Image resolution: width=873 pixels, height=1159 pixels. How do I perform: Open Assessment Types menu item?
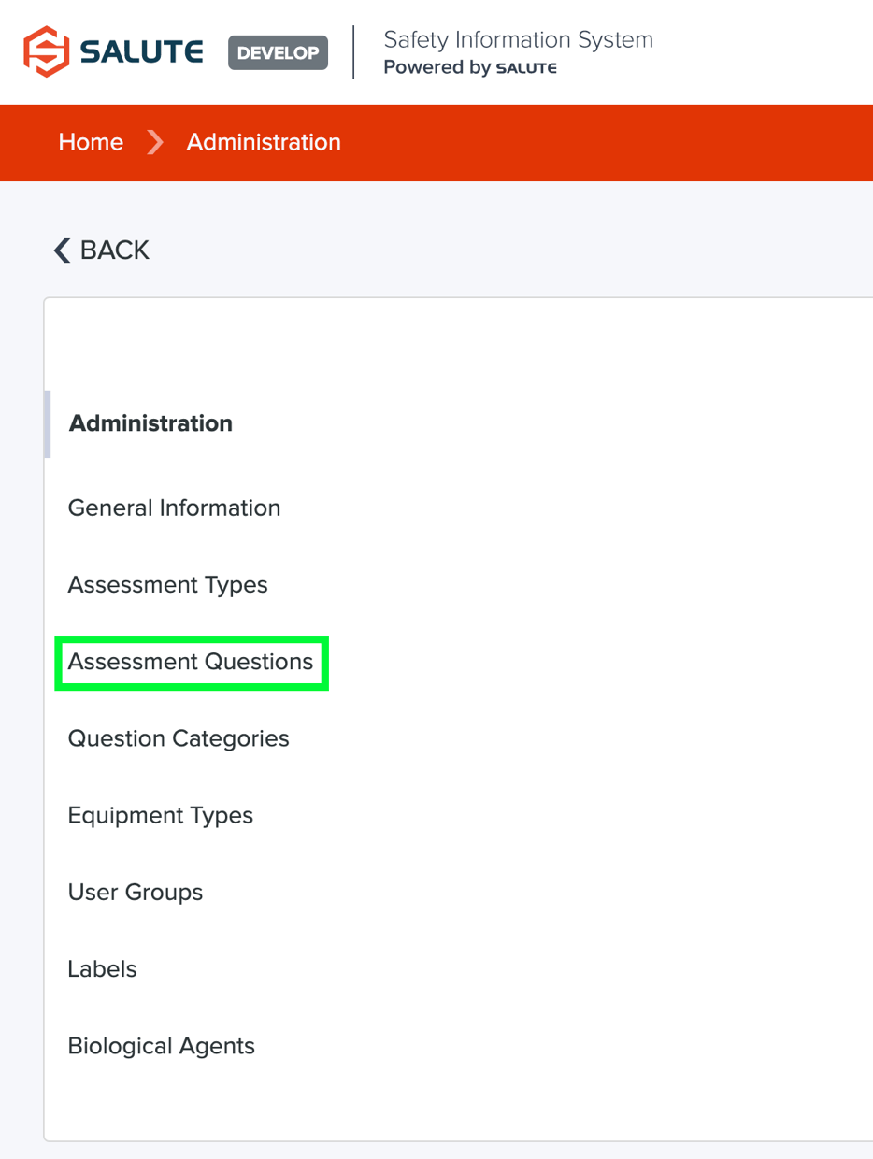point(167,585)
